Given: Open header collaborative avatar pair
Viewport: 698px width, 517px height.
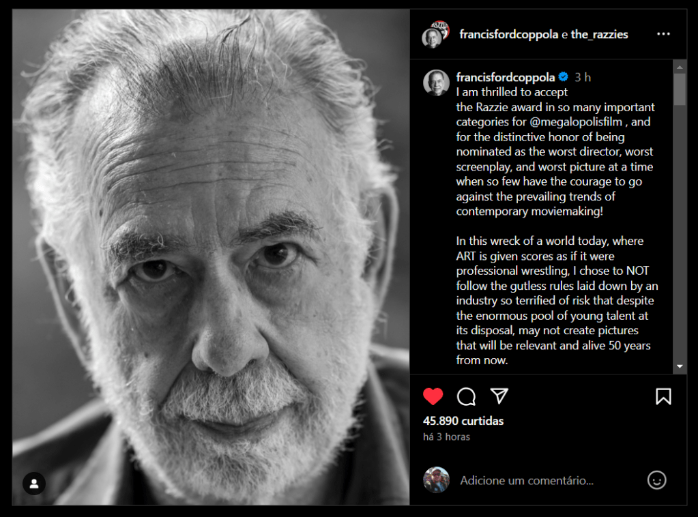Looking at the screenshot, I should [435, 34].
